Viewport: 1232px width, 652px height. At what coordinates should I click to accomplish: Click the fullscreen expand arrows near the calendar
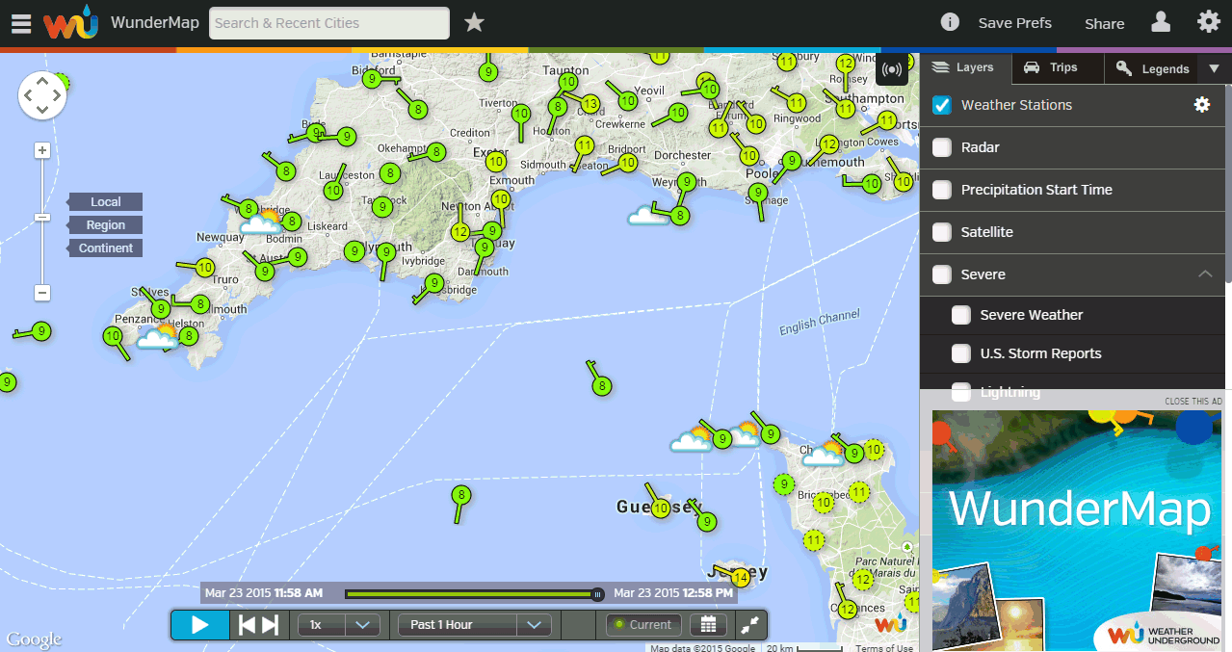click(x=749, y=624)
